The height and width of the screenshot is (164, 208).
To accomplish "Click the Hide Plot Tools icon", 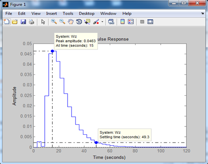I will pyautogui.click(x=142, y=22).
